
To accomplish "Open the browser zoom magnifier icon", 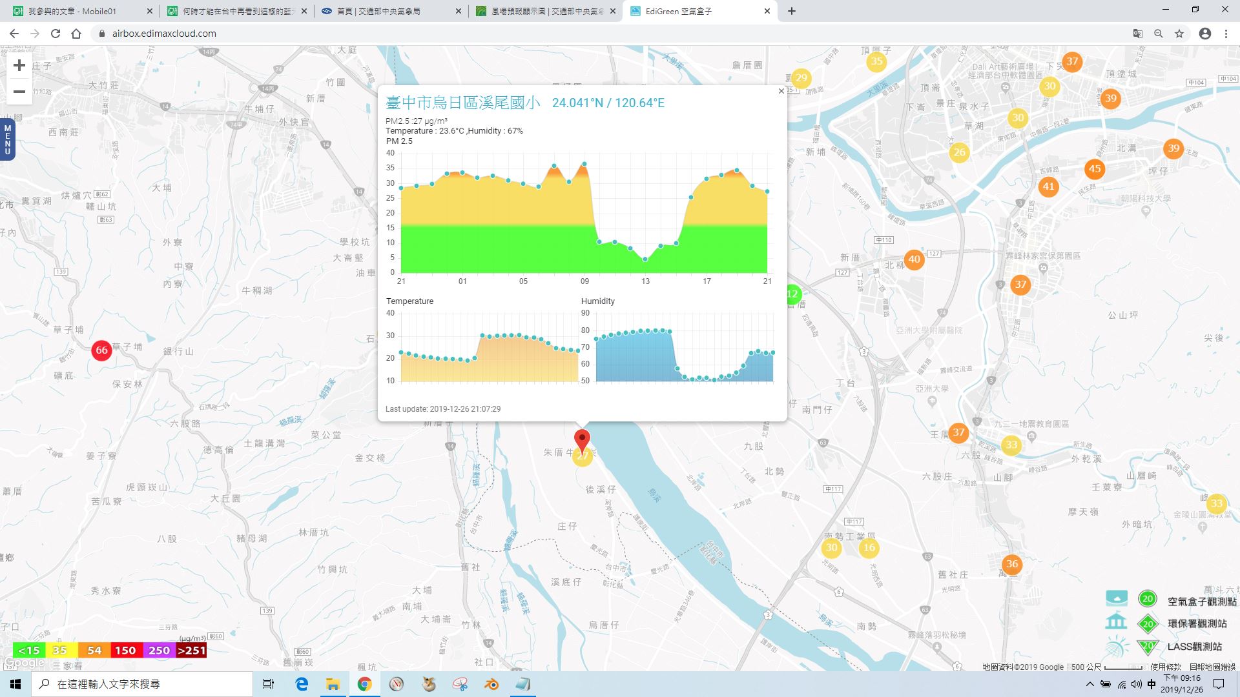I will [x=1159, y=34].
